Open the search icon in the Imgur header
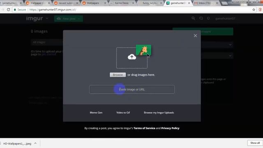Screen dimensions: 263x148 [193, 18]
